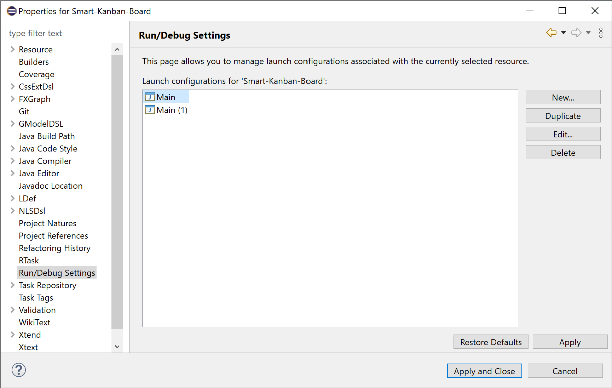Select the Main launch configuration icon
Viewport: 612px width, 388px height.
coord(150,97)
